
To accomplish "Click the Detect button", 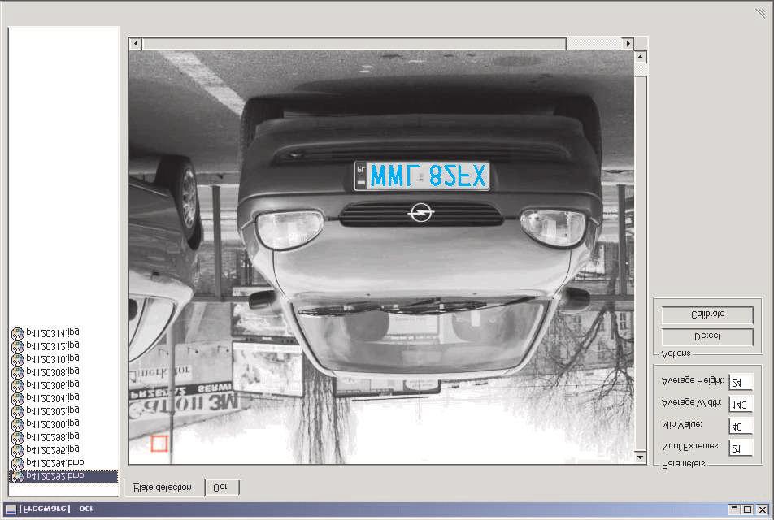I will [707, 336].
